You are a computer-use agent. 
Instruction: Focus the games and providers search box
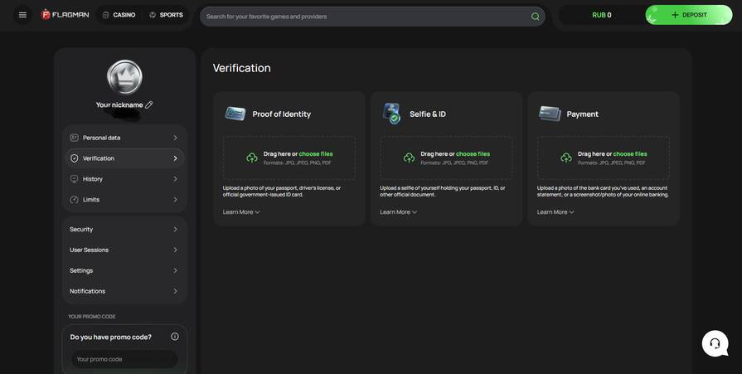tap(365, 16)
